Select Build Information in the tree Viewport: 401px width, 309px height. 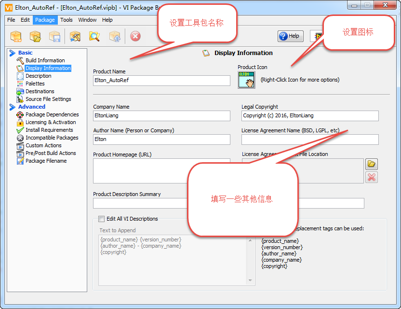pyautogui.click(x=45, y=60)
